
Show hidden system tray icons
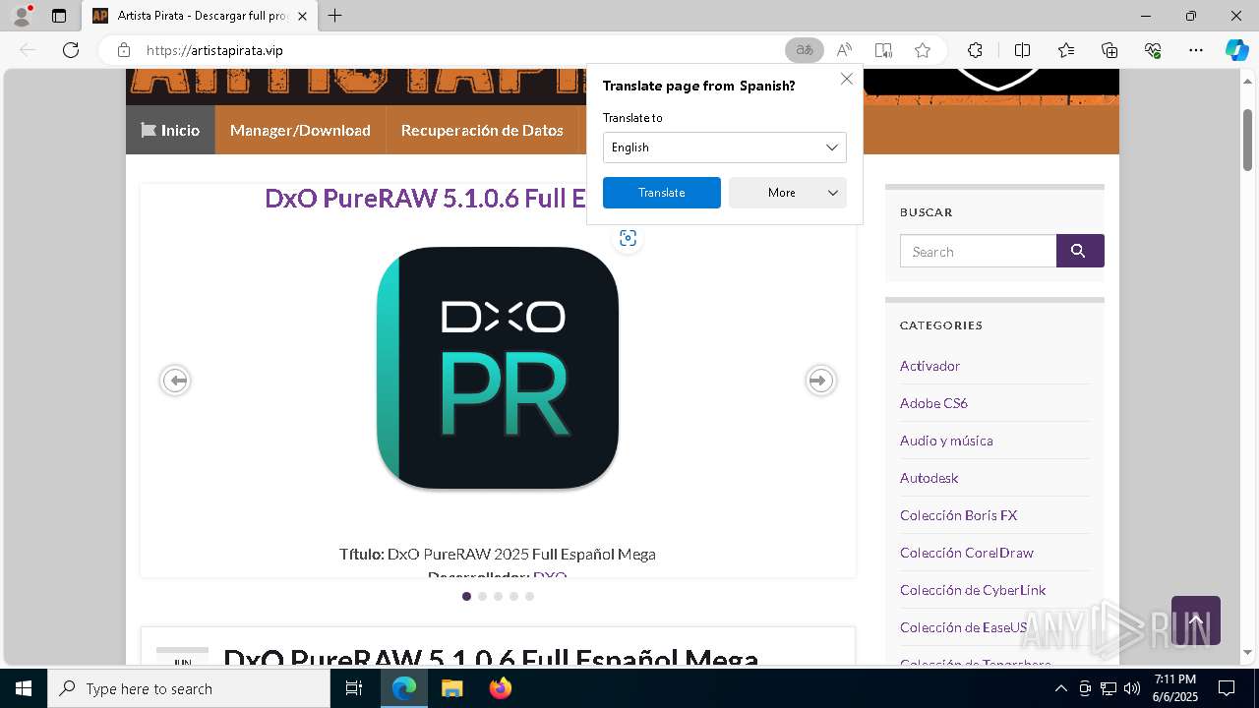1060,688
